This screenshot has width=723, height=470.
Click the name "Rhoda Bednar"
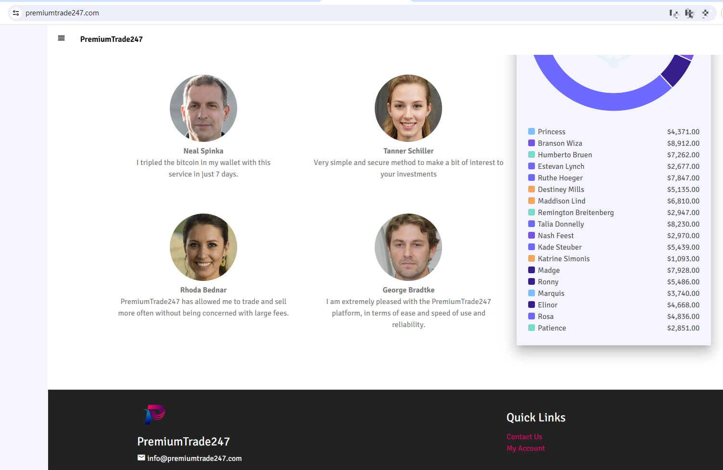(x=203, y=290)
